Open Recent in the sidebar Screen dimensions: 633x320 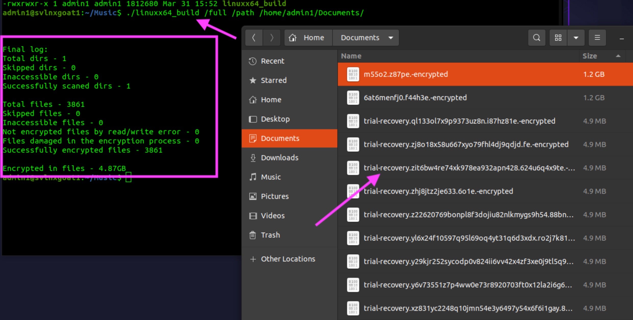pos(272,61)
